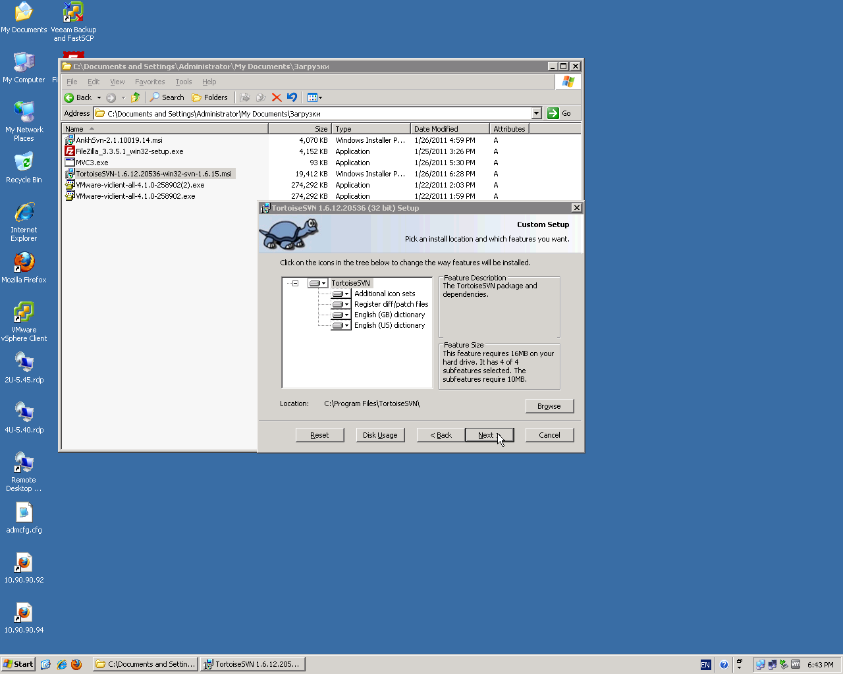This screenshot has width=843, height=674.
Task: Select the AnkhSvn-2.1.10019.14.msi file
Action: tap(113, 140)
